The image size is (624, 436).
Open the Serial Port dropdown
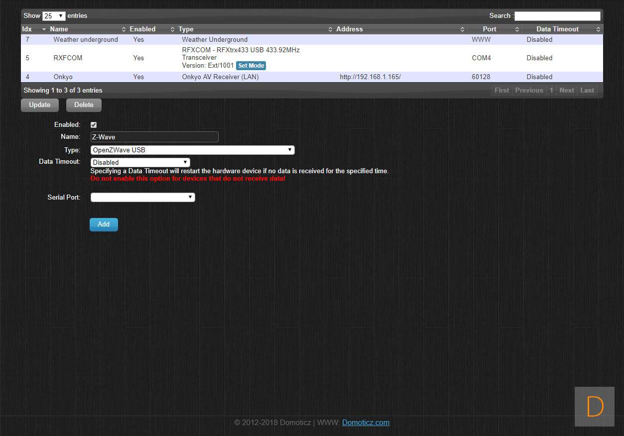tap(142, 198)
